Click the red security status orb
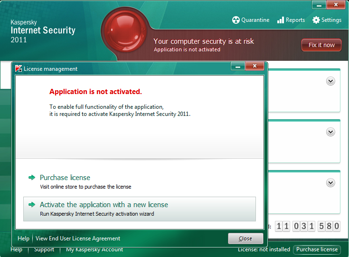 [124, 31]
